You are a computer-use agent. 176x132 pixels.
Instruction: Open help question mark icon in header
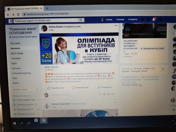[x=161, y=19]
